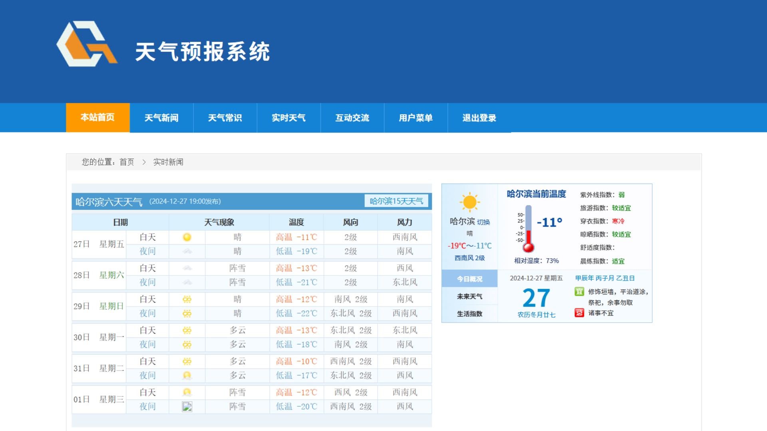The width and height of the screenshot is (767, 431).
Task: Click 哈尔滨六天天气 heading
Action: click(x=109, y=202)
